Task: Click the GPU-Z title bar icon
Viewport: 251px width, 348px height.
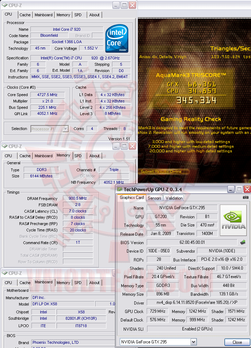Action: point(120,189)
